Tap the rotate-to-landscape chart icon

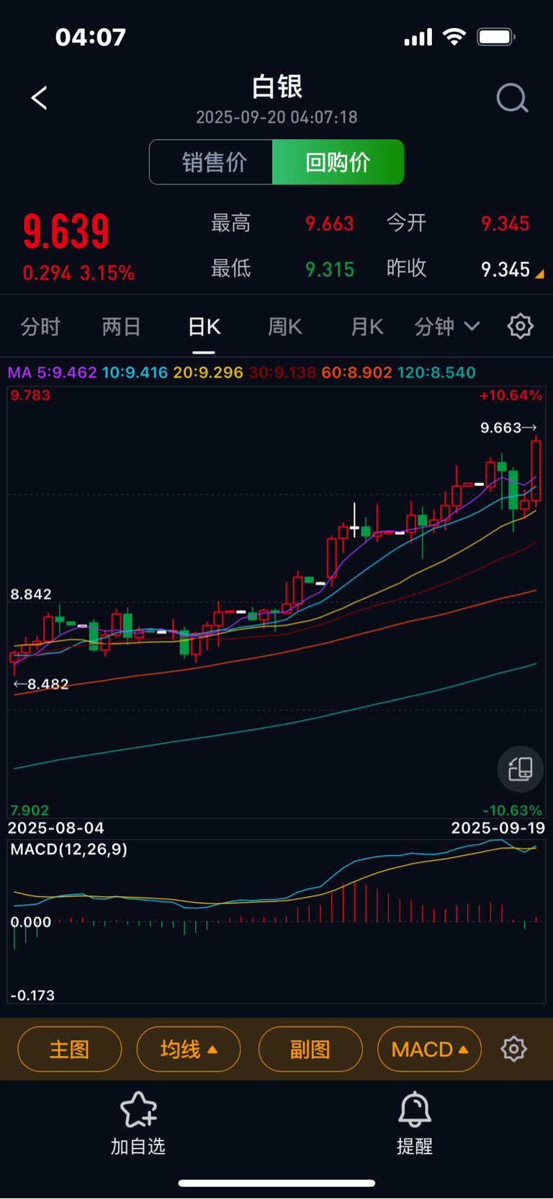pyautogui.click(x=520, y=769)
